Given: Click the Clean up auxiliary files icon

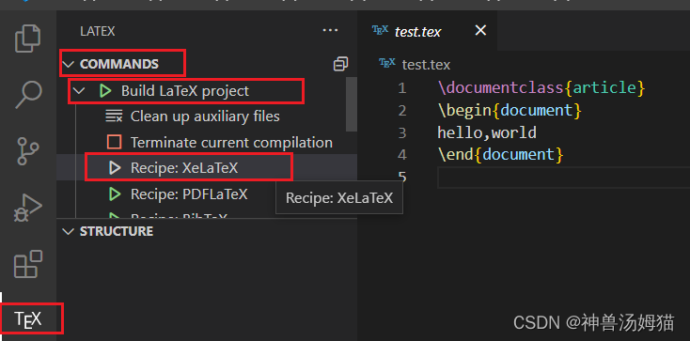Looking at the screenshot, I should tap(114, 116).
